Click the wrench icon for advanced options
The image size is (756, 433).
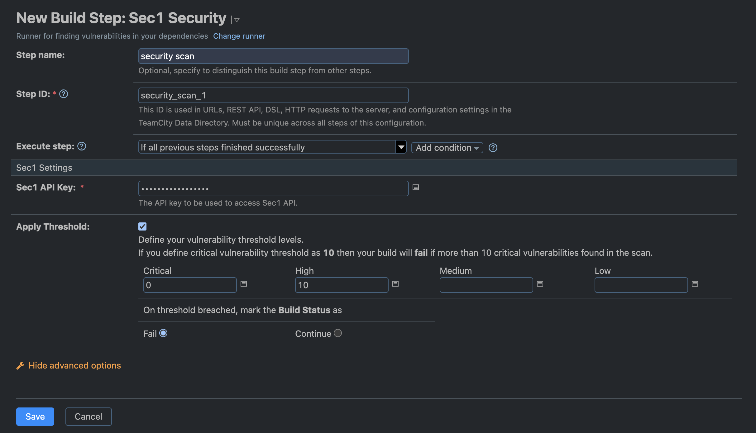[x=21, y=365]
